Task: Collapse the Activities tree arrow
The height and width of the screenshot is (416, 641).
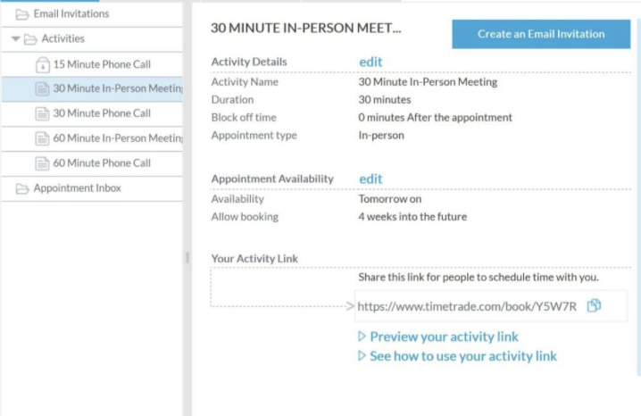Action: tap(15, 38)
